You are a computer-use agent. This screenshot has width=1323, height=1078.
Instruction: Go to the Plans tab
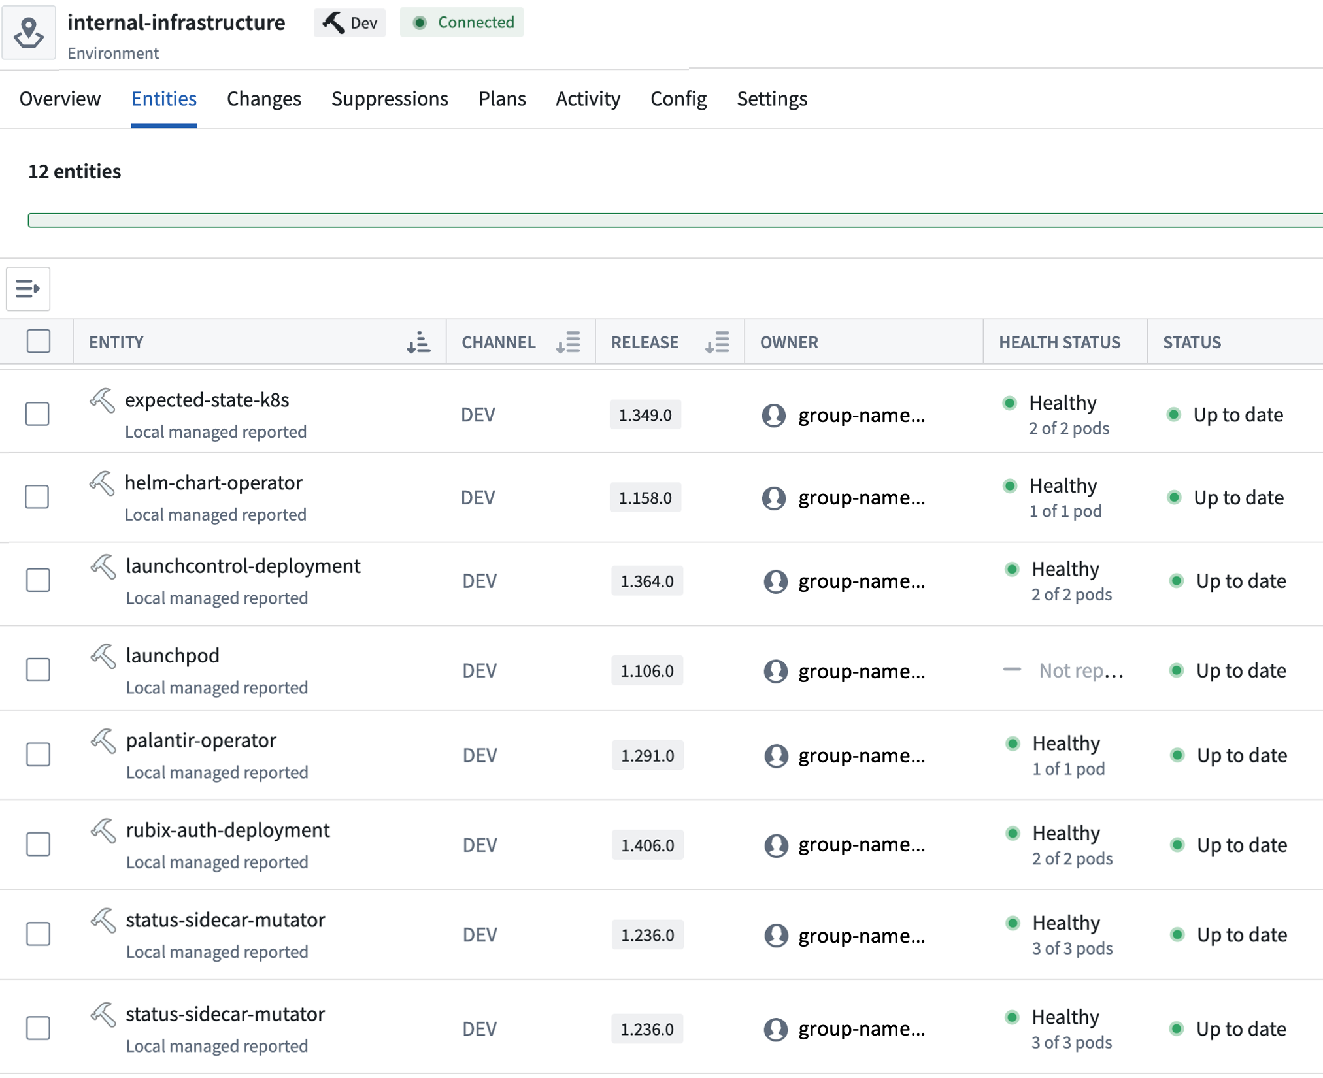(x=502, y=99)
